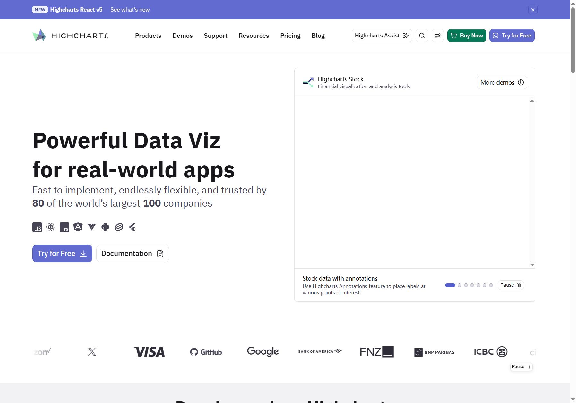Screen dimensions: 576x403
Task: Select the Python logo icon
Action: (x=105, y=227)
